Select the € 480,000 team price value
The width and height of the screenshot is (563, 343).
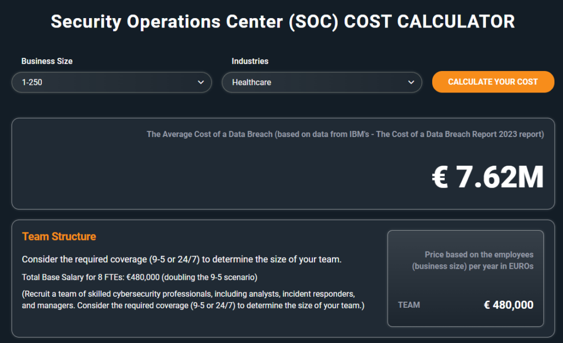[508, 305]
